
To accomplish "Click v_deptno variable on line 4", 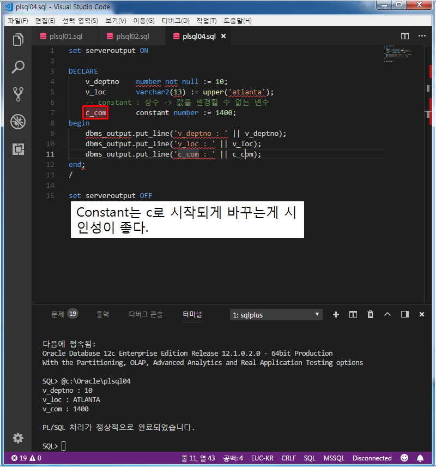I will click(102, 82).
